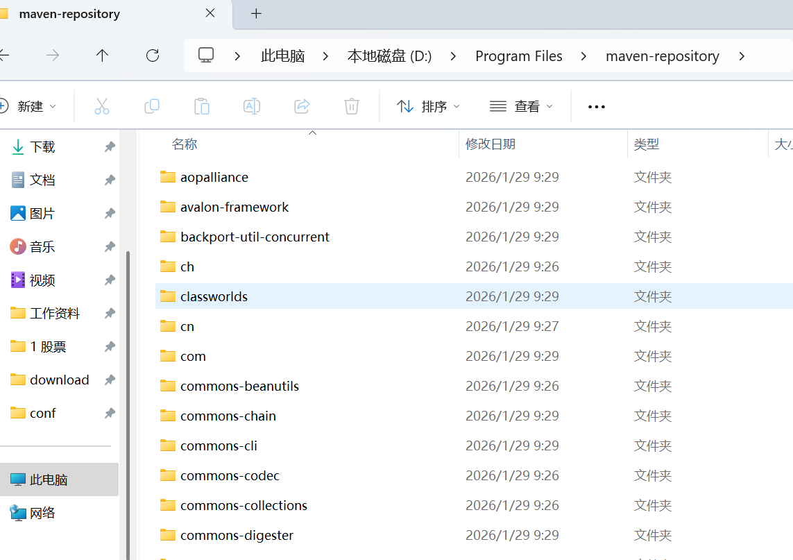This screenshot has height=560, width=793.
Task: Open the 查看 view dropdown
Action: tap(521, 106)
